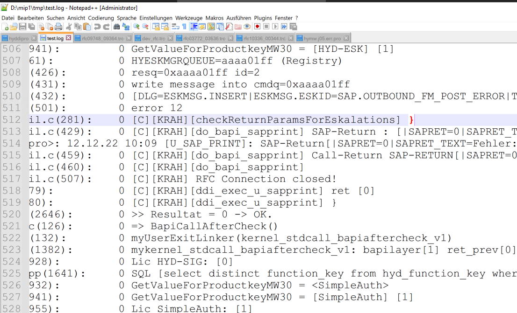The width and height of the screenshot is (517, 313).
Task: Click 'BapiCallAfterCheck()' on line 521
Action: point(214,226)
